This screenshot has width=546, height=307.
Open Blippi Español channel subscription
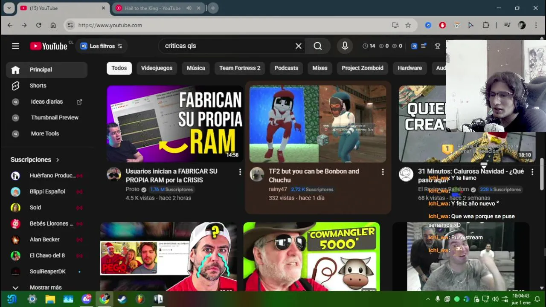(x=47, y=192)
